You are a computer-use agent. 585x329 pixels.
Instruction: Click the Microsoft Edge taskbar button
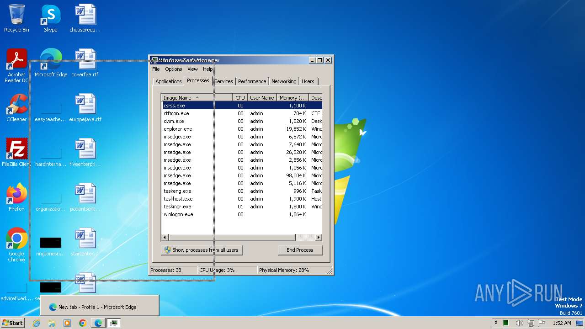coord(98,323)
